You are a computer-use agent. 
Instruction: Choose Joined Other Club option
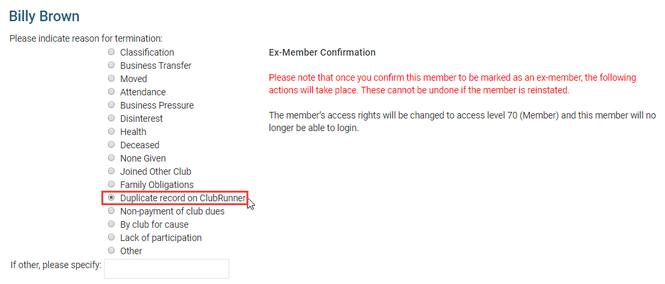tap(111, 171)
